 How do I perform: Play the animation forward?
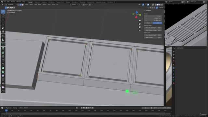[88, 108]
